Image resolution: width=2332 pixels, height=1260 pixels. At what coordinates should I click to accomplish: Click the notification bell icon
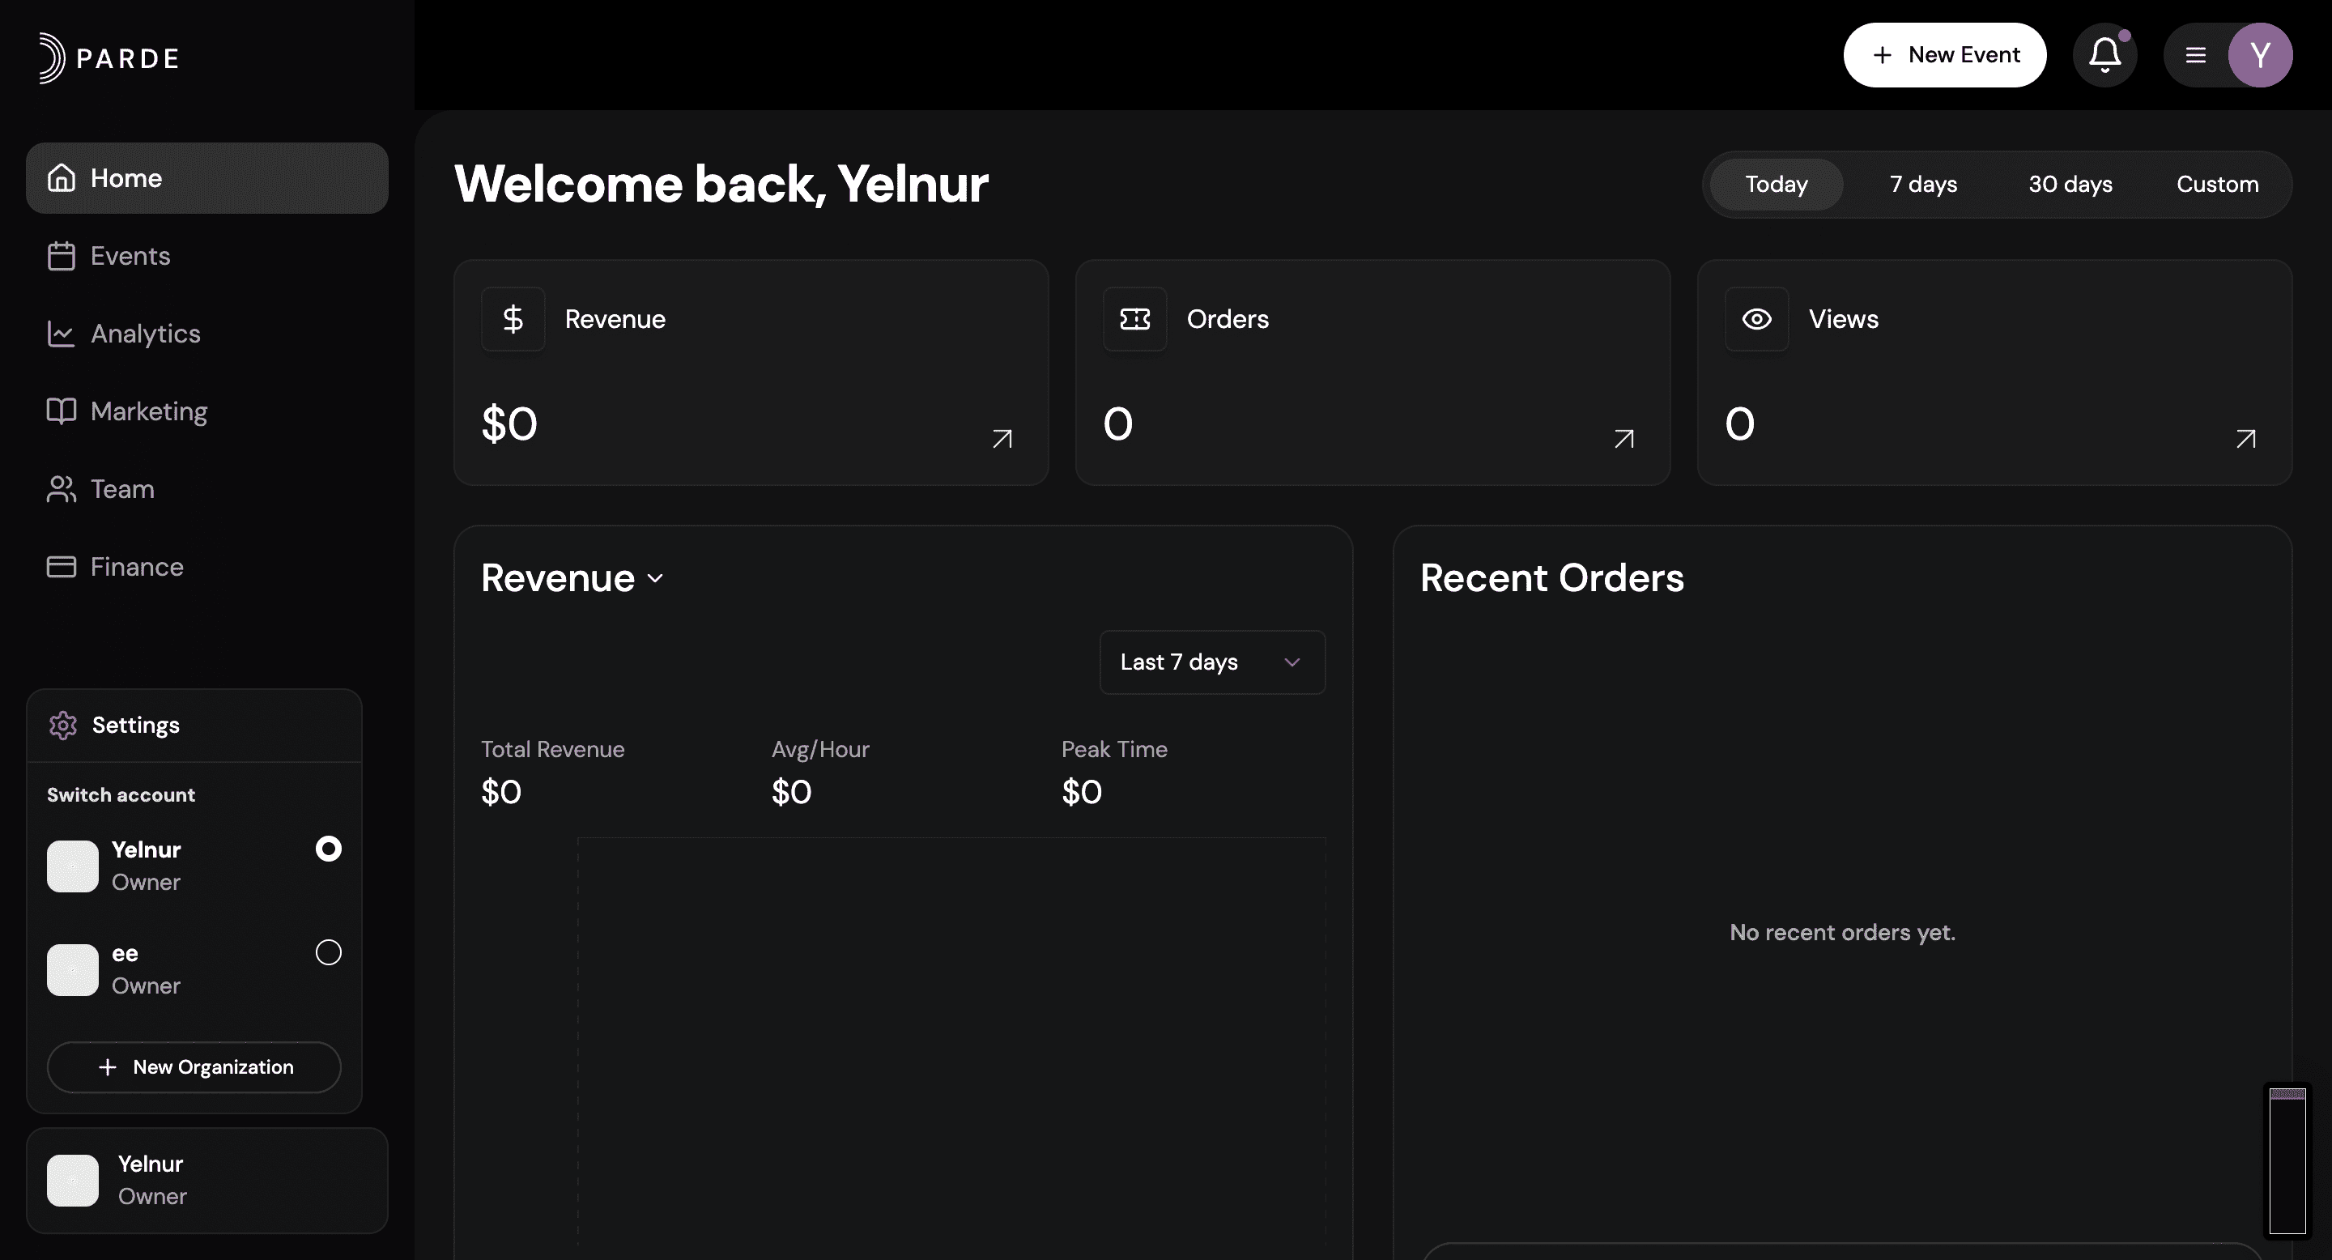[x=2104, y=55]
